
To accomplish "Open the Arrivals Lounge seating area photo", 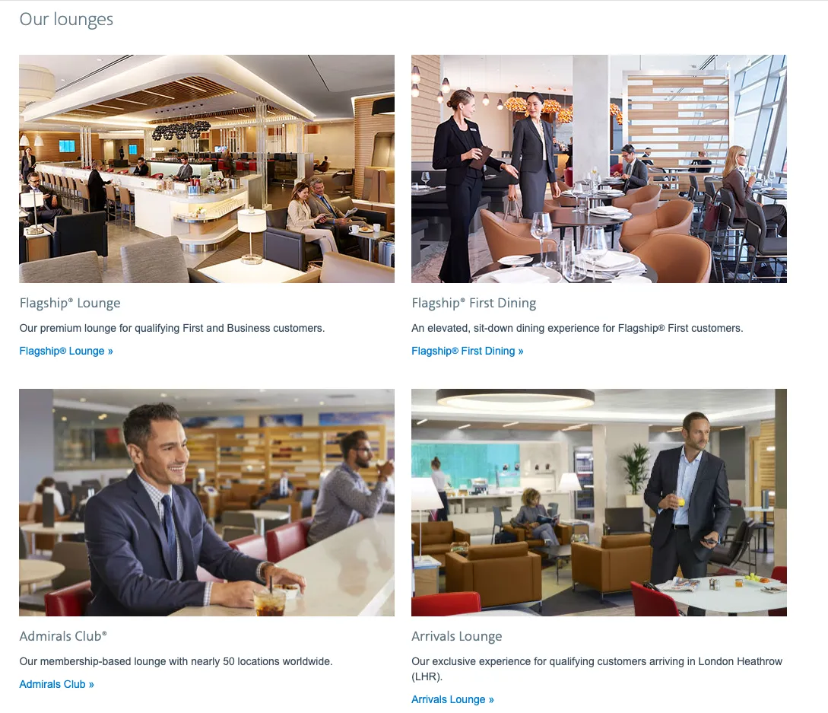I will [599, 503].
